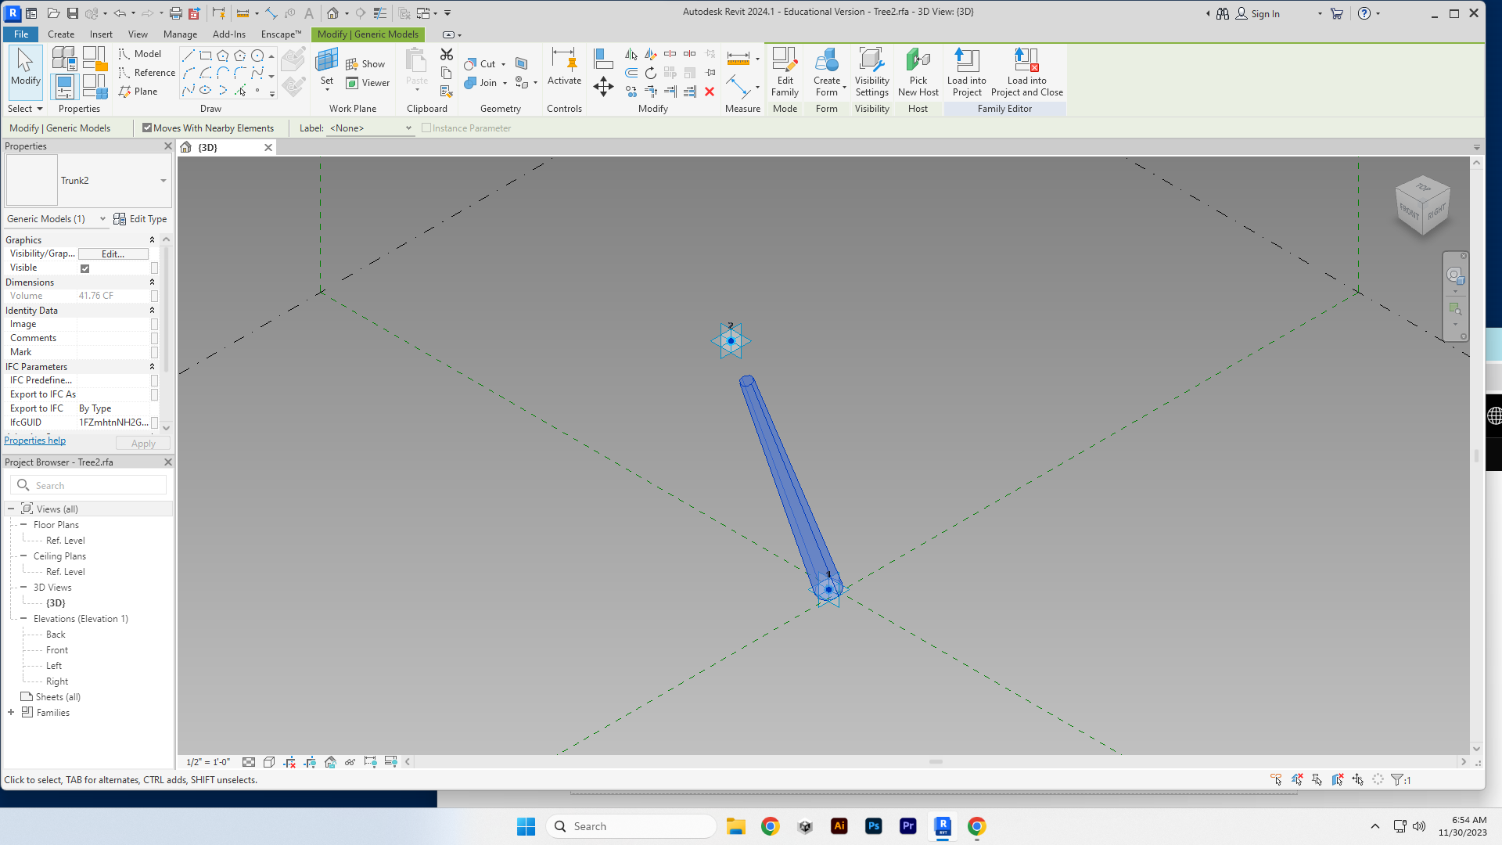Expand the Families node in Project Browser
Viewport: 1502px width, 845px height.
tap(10, 712)
